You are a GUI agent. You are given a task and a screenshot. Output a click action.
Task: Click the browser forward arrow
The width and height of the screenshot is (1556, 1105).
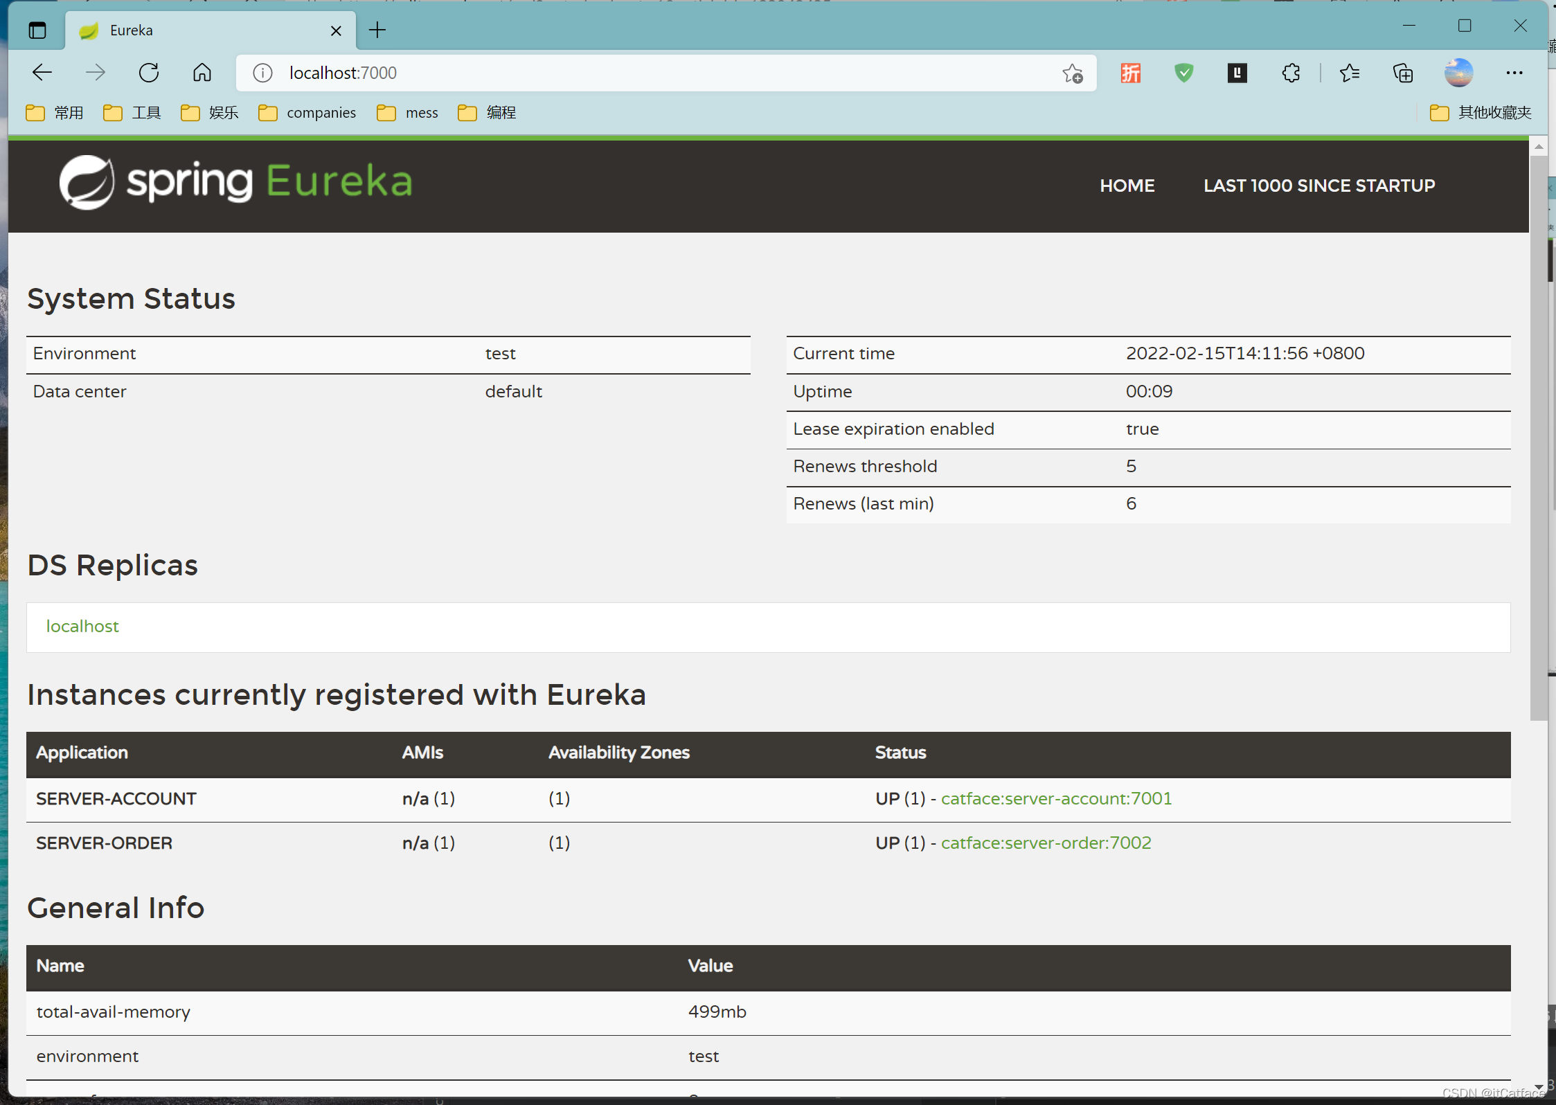[x=96, y=73]
